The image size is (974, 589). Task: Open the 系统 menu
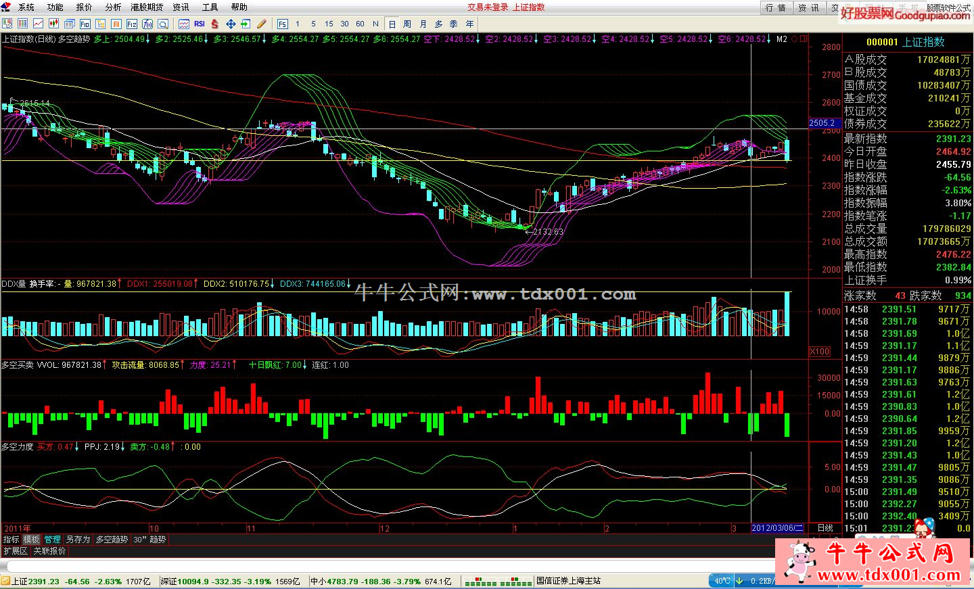[26, 7]
